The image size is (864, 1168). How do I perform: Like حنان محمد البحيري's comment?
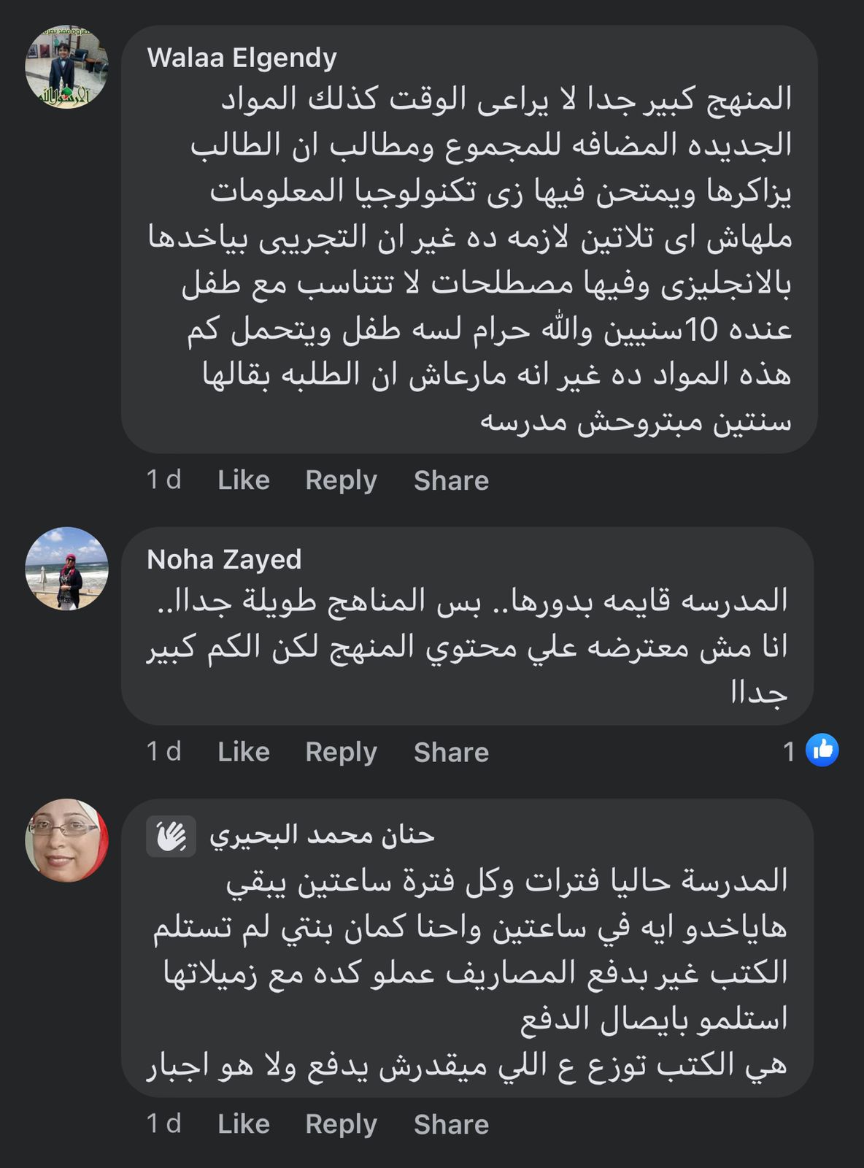pos(244,1124)
